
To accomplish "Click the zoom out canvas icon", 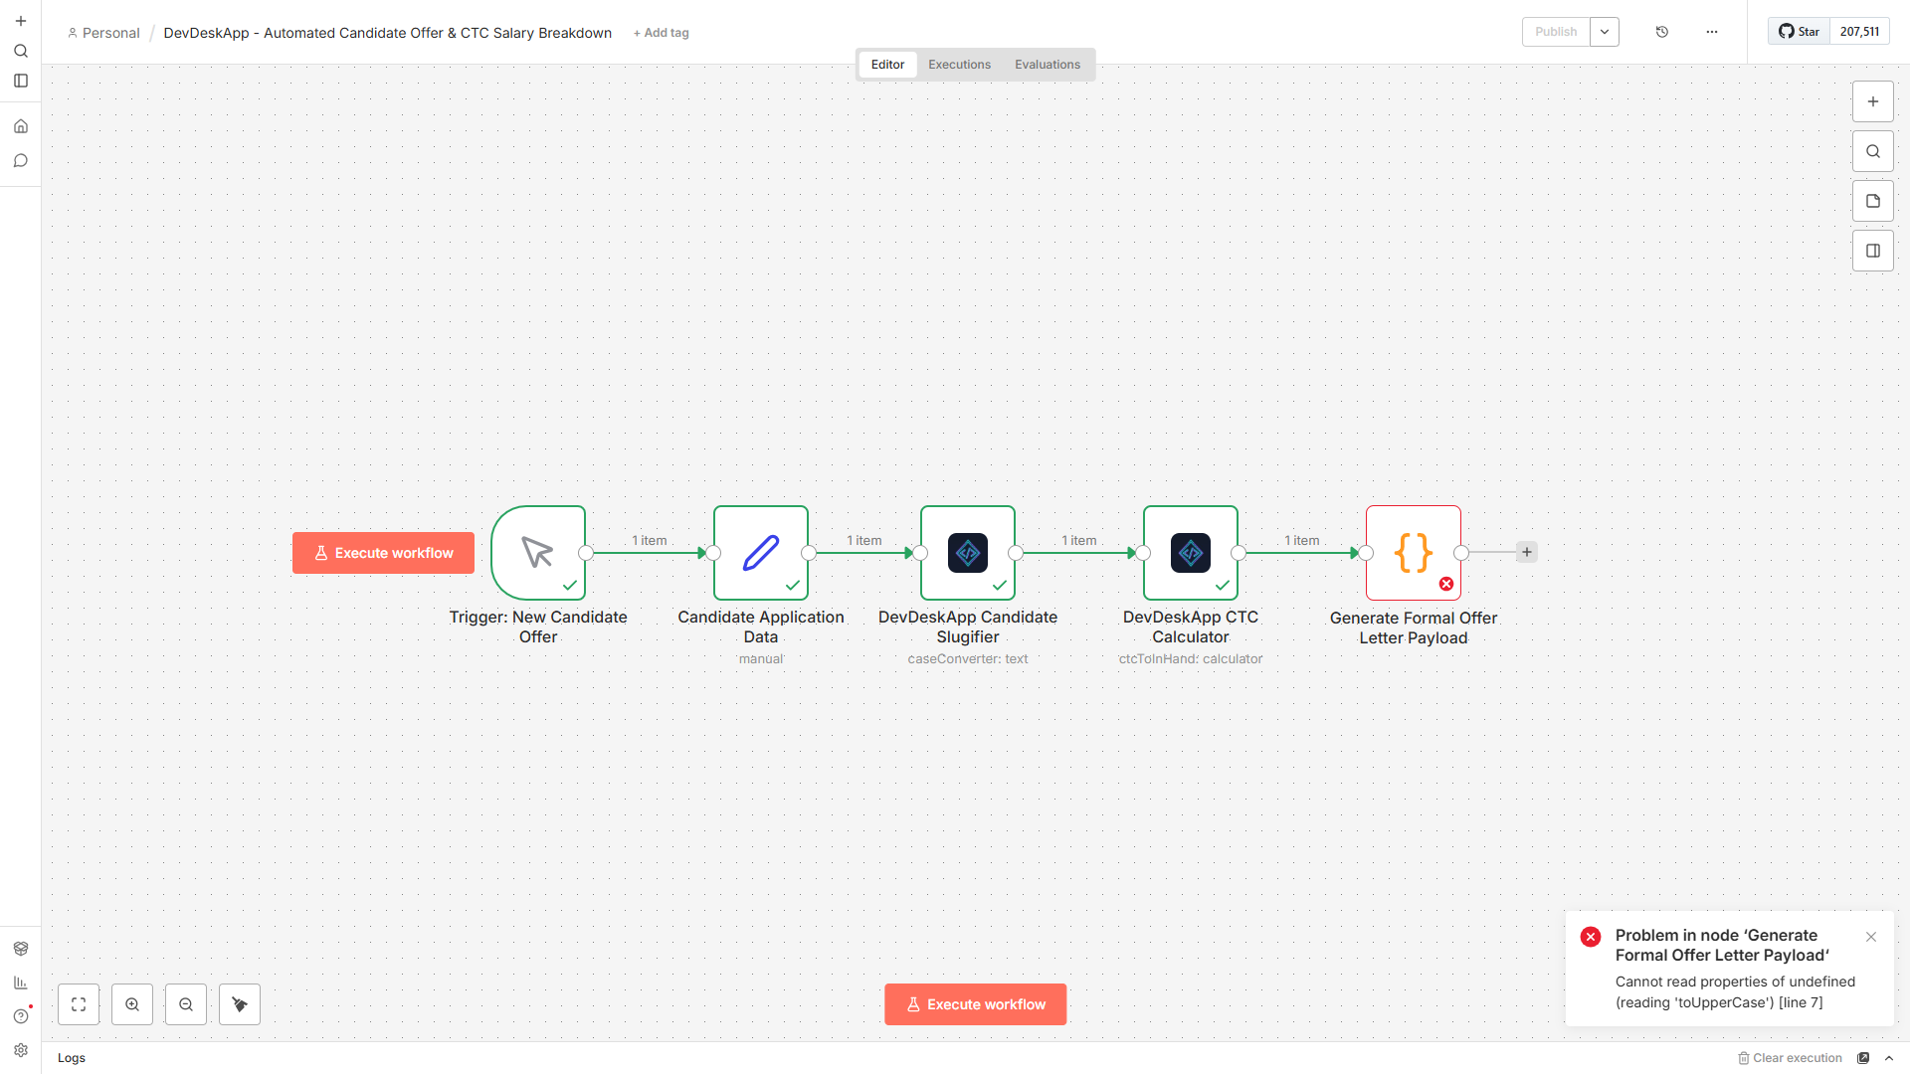I will pos(186,1004).
